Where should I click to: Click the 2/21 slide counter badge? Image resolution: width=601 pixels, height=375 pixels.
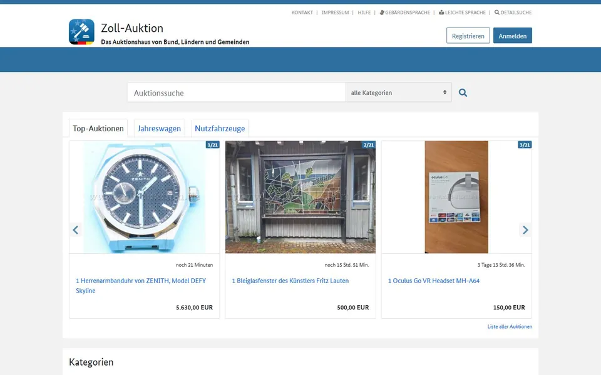click(x=368, y=144)
